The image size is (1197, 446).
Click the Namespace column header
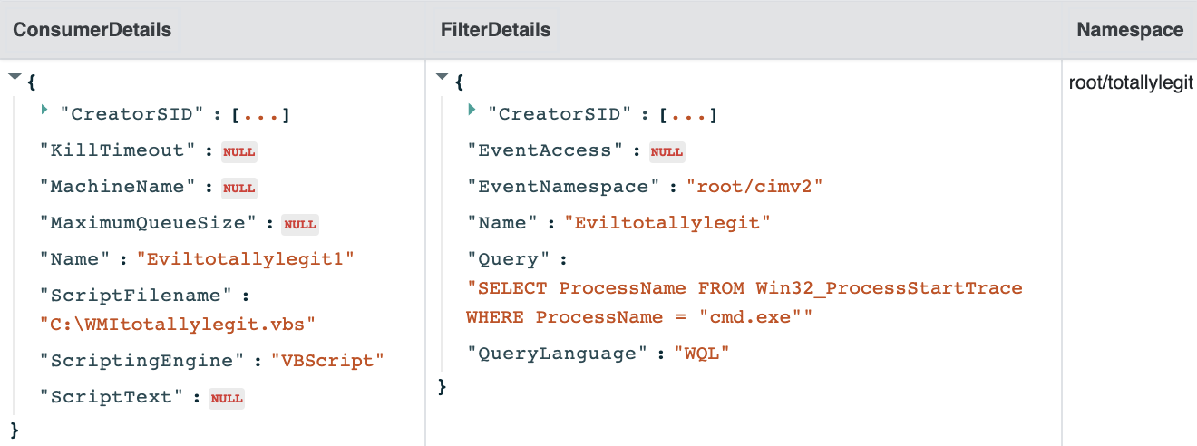1130,30
